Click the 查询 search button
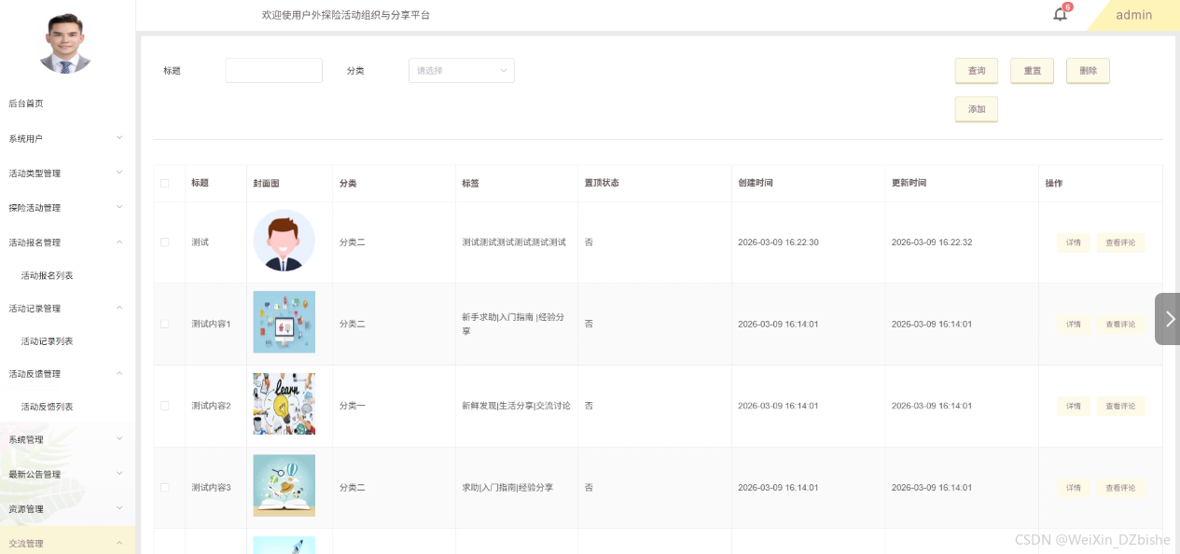1180x554 pixels. [x=977, y=71]
